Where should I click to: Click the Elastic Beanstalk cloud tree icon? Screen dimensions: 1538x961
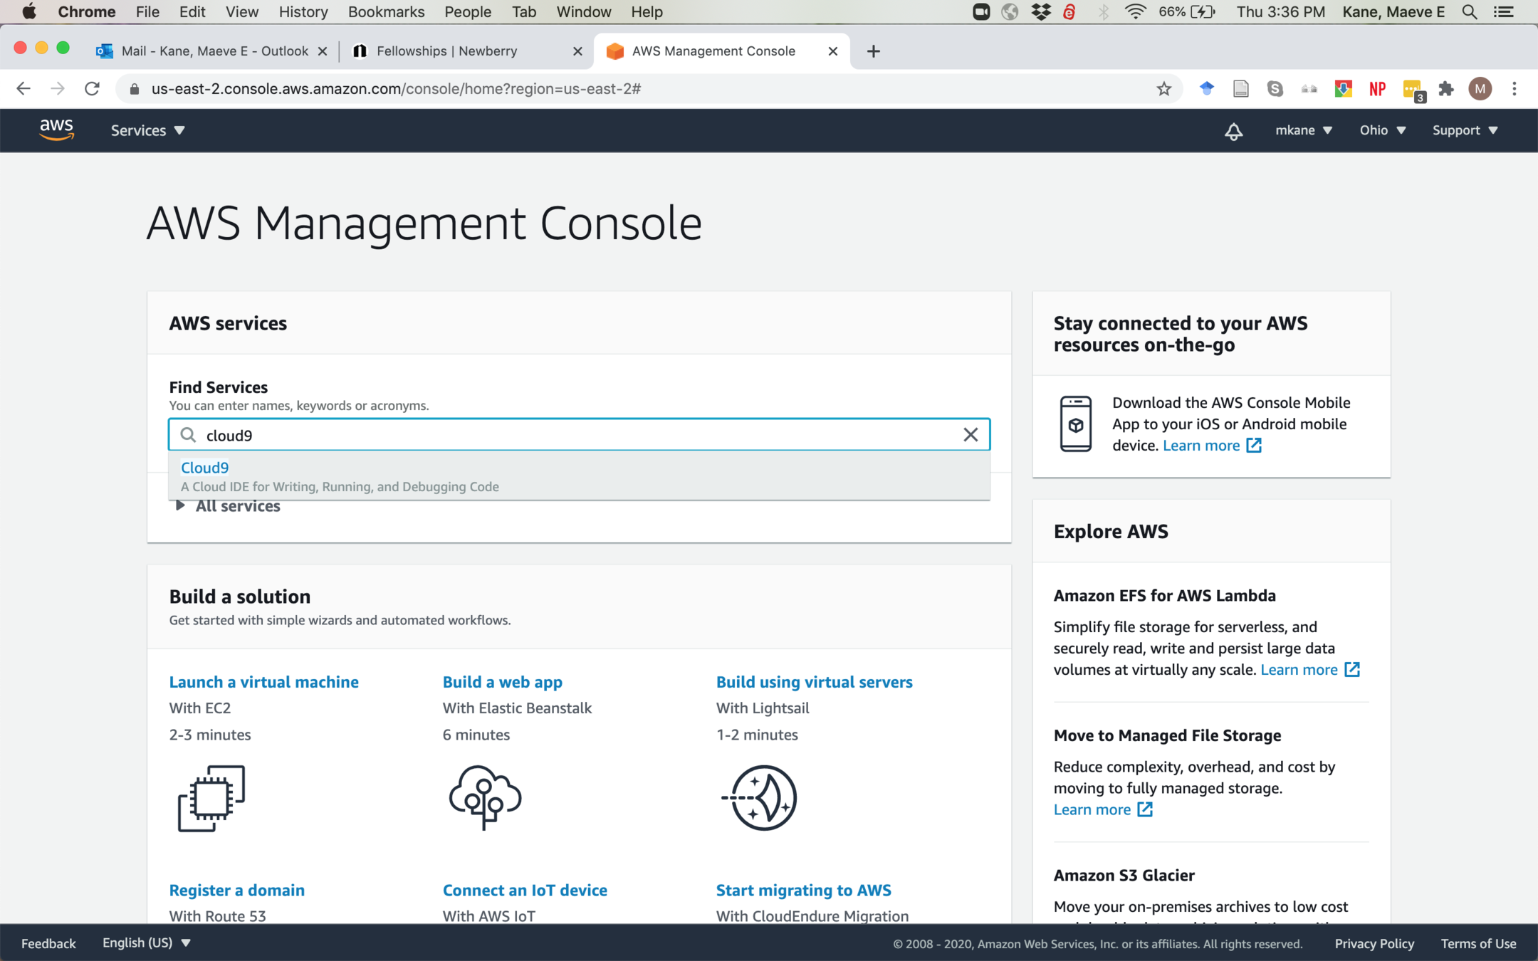point(485,797)
